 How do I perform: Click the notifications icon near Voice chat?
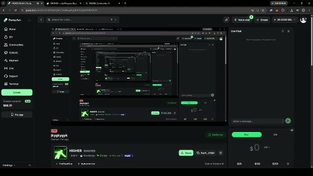pos(226,20)
